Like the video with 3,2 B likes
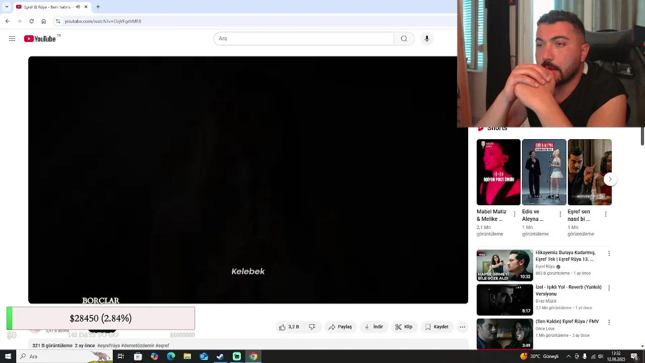The width and height of the screenshot is (645, 363). tap(289, 327)
